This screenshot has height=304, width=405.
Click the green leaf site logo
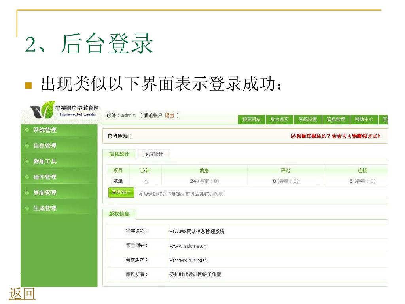tap(41, 111)
